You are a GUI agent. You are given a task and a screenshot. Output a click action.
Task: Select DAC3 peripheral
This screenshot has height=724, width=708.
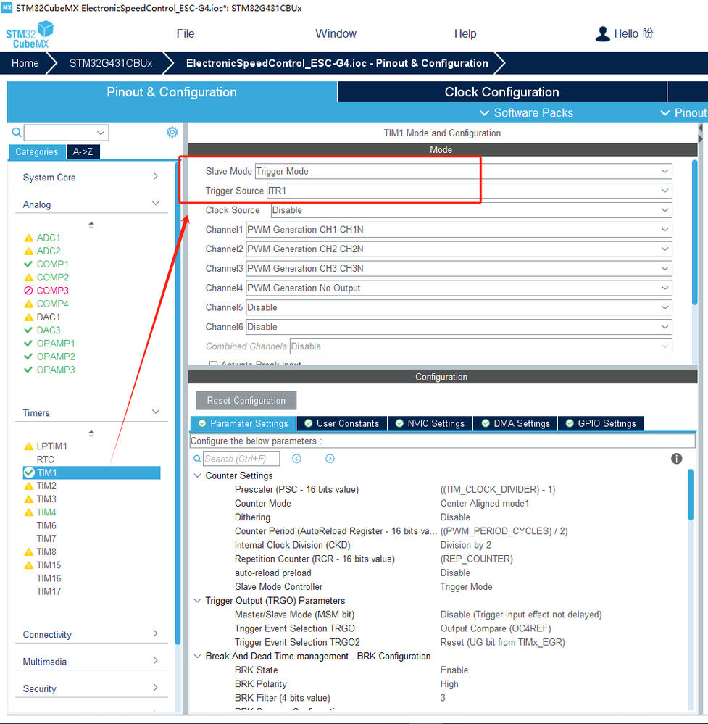pos(49,330)
